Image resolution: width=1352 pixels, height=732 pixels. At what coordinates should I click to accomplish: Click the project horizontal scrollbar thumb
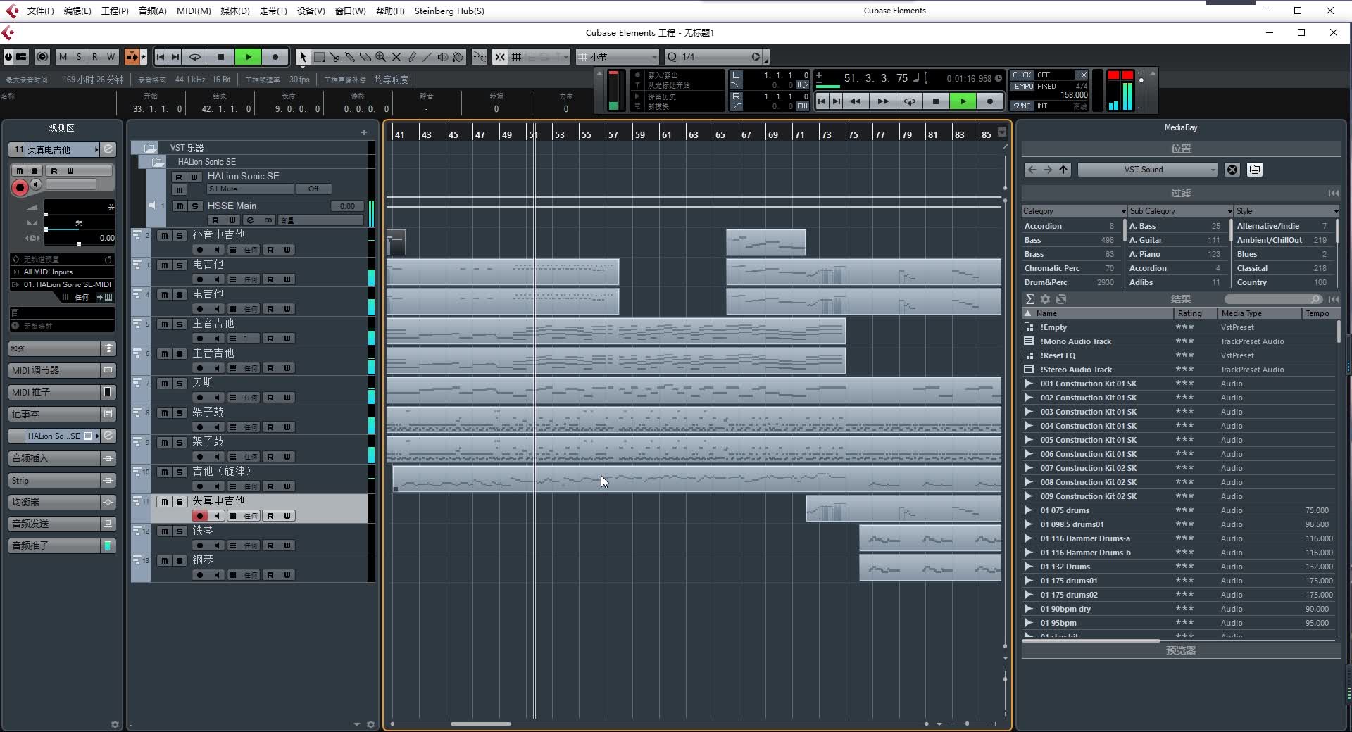(x=481, y=724)
